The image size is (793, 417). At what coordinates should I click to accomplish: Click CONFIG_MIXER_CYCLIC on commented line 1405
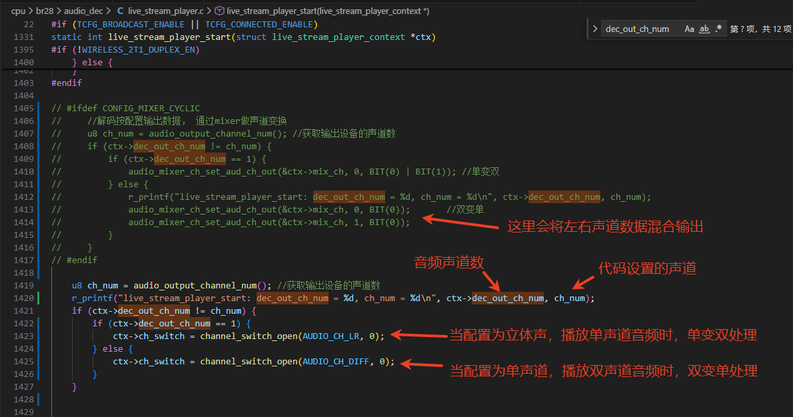pyautogui.click(x=151, y=108)
